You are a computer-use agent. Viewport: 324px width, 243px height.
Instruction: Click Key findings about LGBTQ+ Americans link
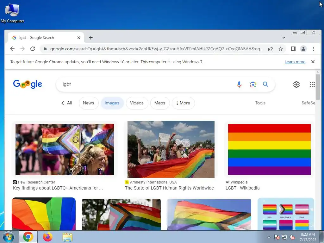[58, 188]
